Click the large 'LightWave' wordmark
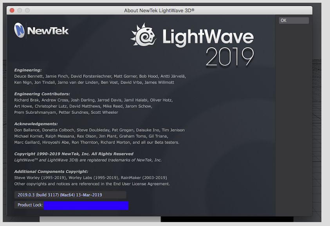Viewport: 330px width, 226px height. coord(208,37)
